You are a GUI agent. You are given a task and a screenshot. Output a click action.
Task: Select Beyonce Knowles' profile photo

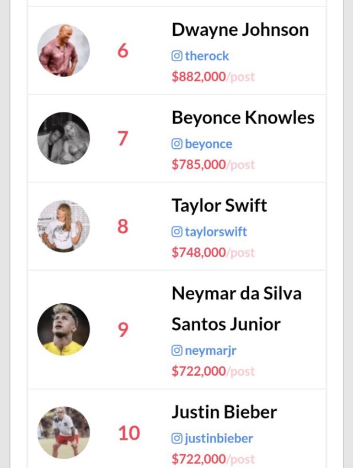(x=63, y=138)
